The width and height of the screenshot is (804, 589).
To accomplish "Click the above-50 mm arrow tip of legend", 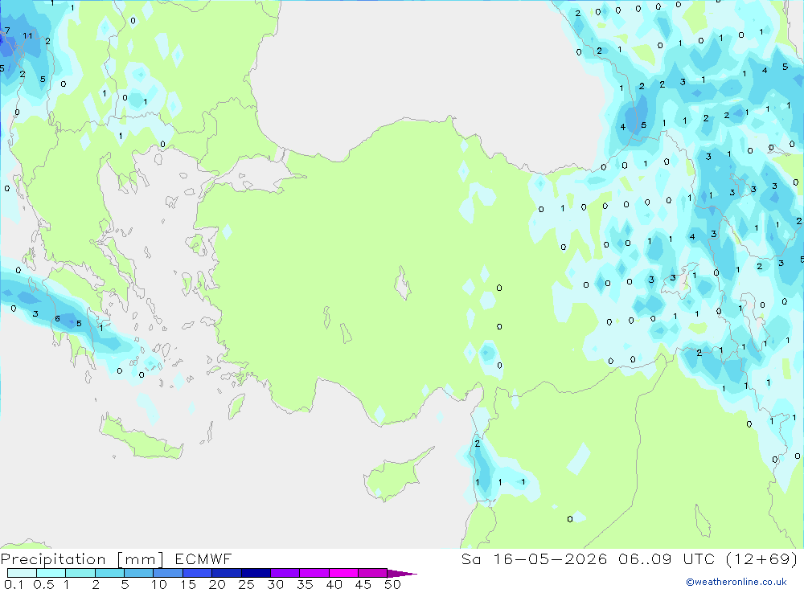I will click(402, 574).
